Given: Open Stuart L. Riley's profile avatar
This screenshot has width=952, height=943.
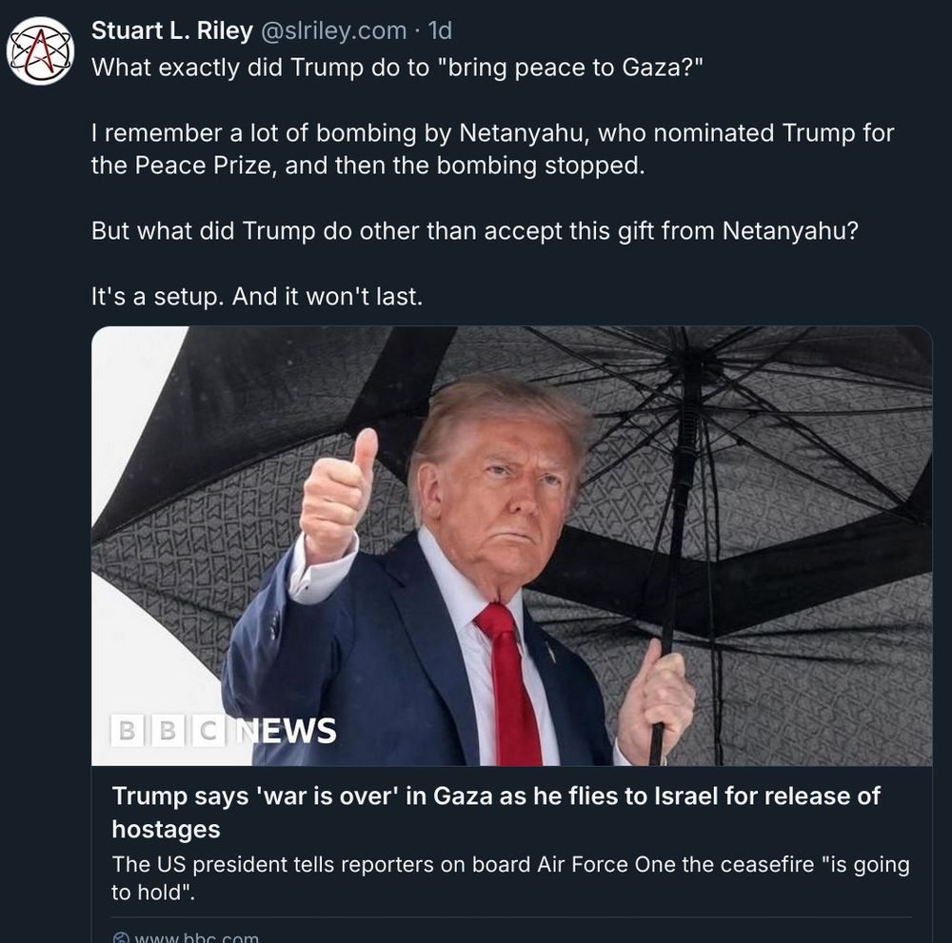Looking at the screenshot, I should tap(40, 50).
